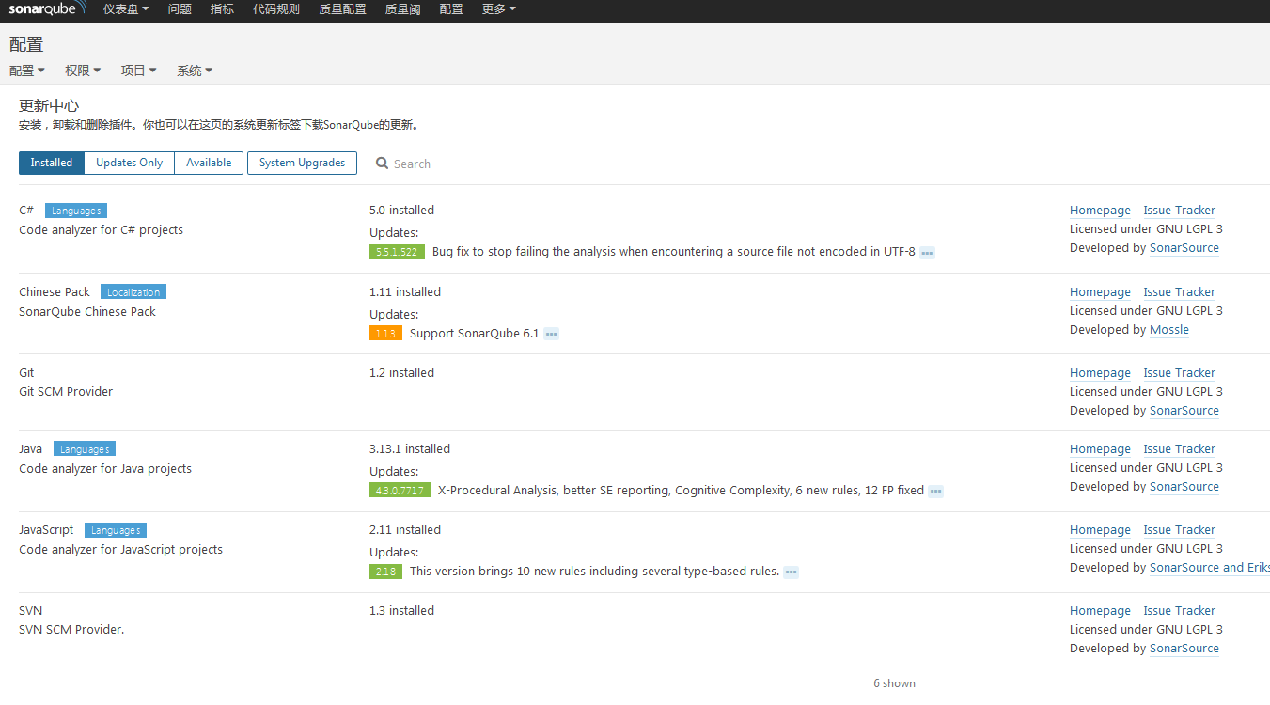Viewport: 1270px width, 705px height.
Task: Click the Languages tag next to JavaScript
Action: 116,530
